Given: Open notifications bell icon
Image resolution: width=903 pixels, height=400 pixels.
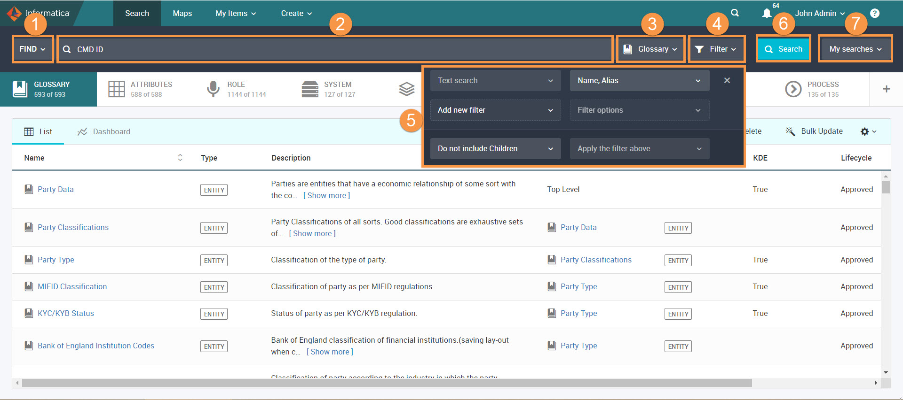Looking at the screenshot, I should click(767, 13).
